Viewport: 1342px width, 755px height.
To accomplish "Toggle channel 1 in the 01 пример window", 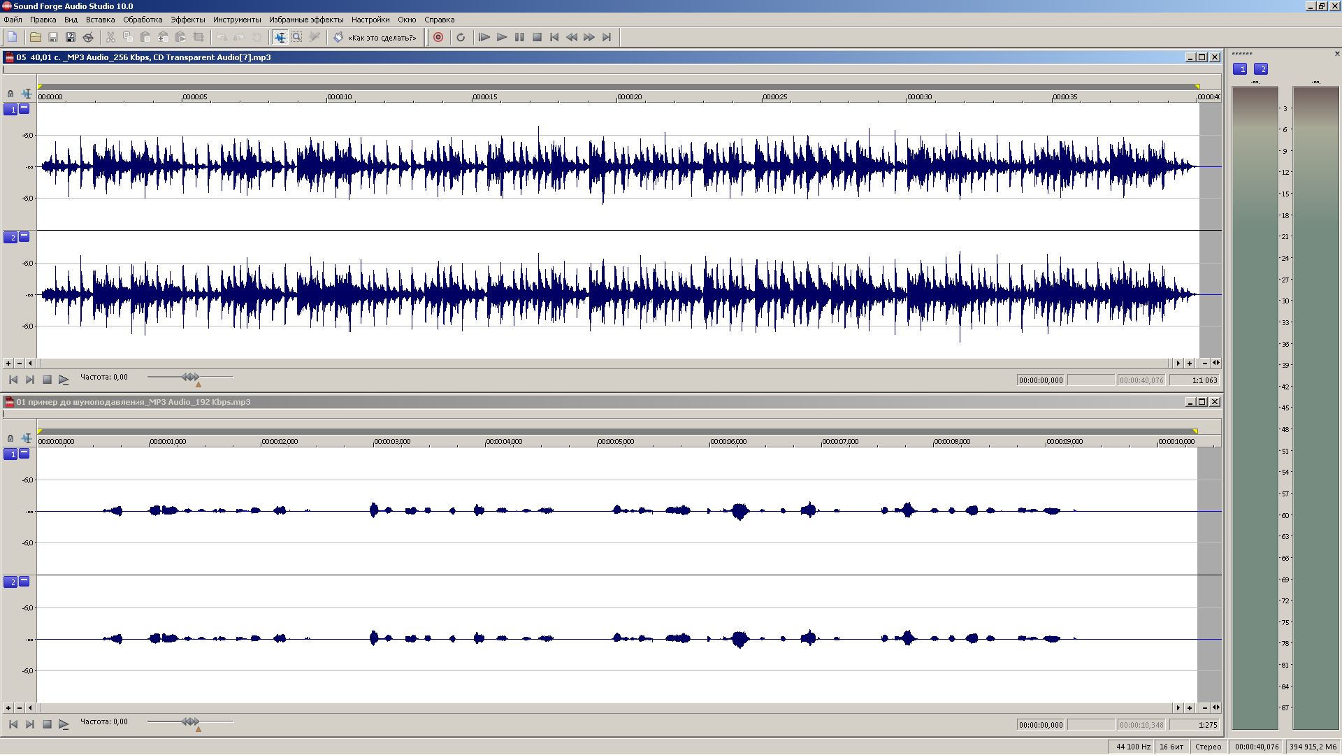I will click(x=10, y=454).
